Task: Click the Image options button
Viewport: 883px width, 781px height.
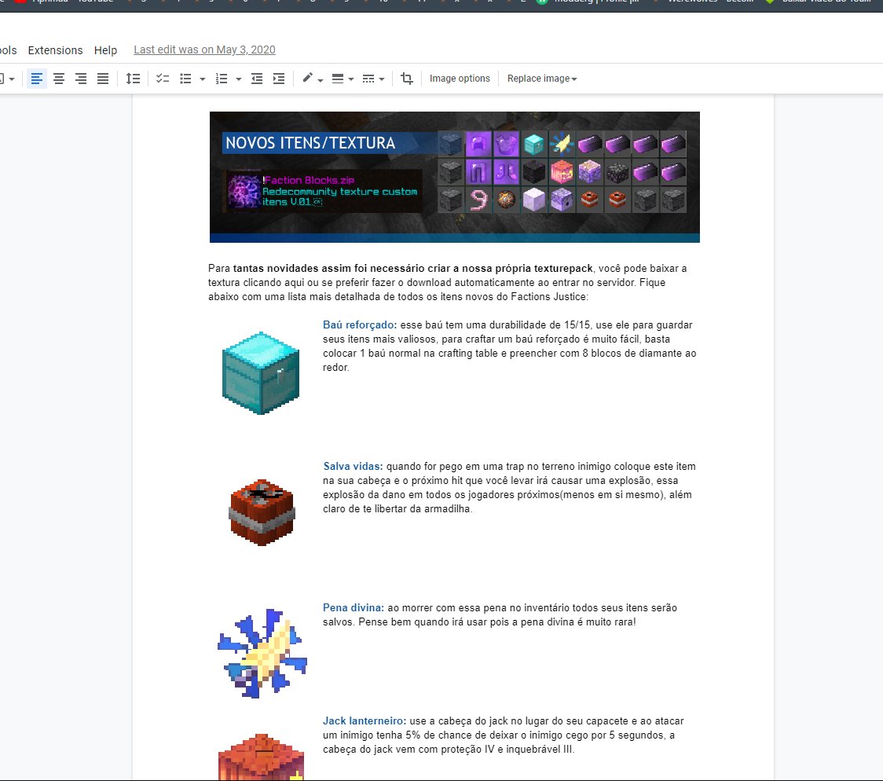Action: 460,79
